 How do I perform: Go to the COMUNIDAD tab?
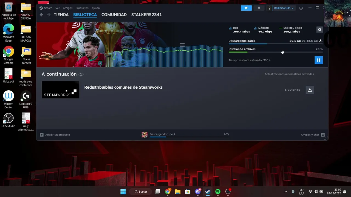pyautogui.click(x=114, y=15)
